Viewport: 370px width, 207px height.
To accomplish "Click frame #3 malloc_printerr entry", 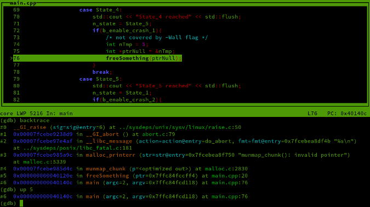I will coord(175,155).
